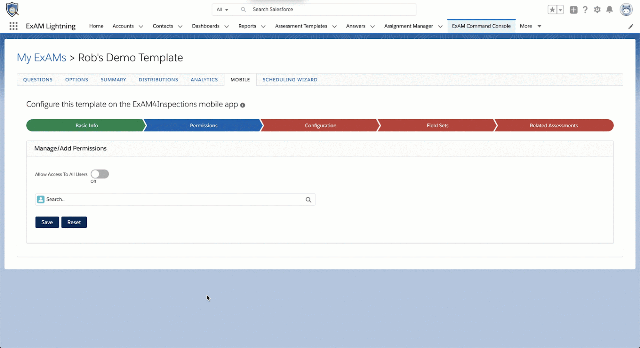Click the Manage/Add Permissions heading
The width and height of the screenshot is (640, 348).
click(x=70, y=148)
